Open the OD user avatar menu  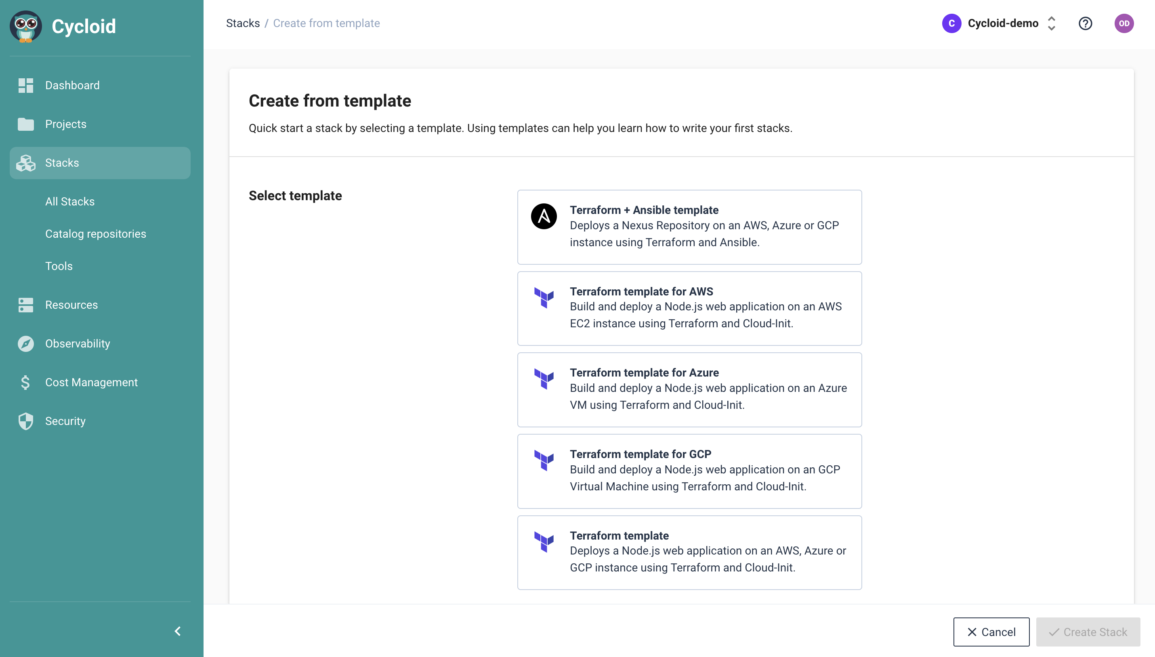(1124, 23)
